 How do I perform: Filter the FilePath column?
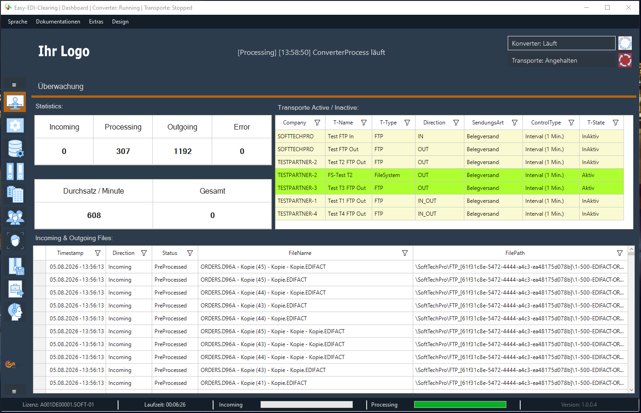620,253
